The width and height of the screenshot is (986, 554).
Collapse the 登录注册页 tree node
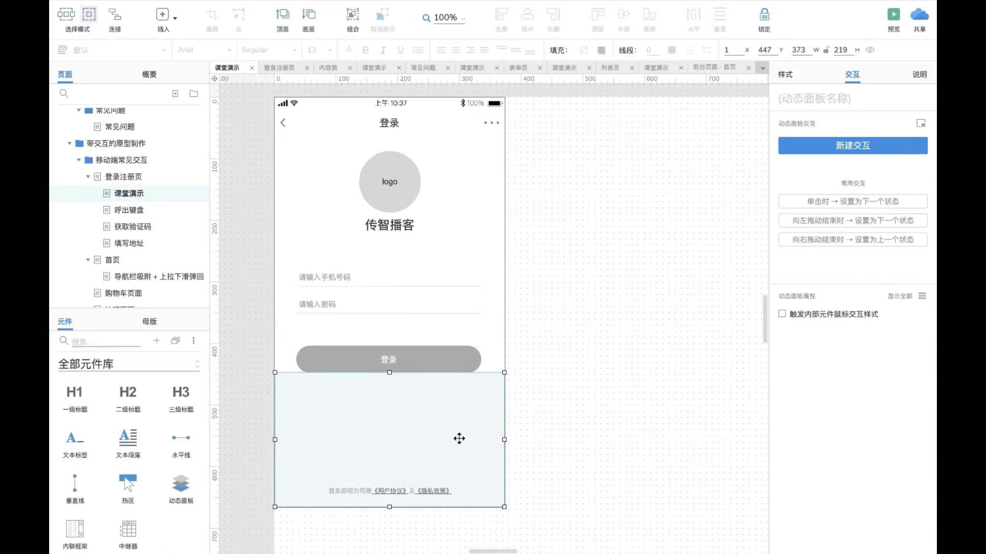click(88, 177)
